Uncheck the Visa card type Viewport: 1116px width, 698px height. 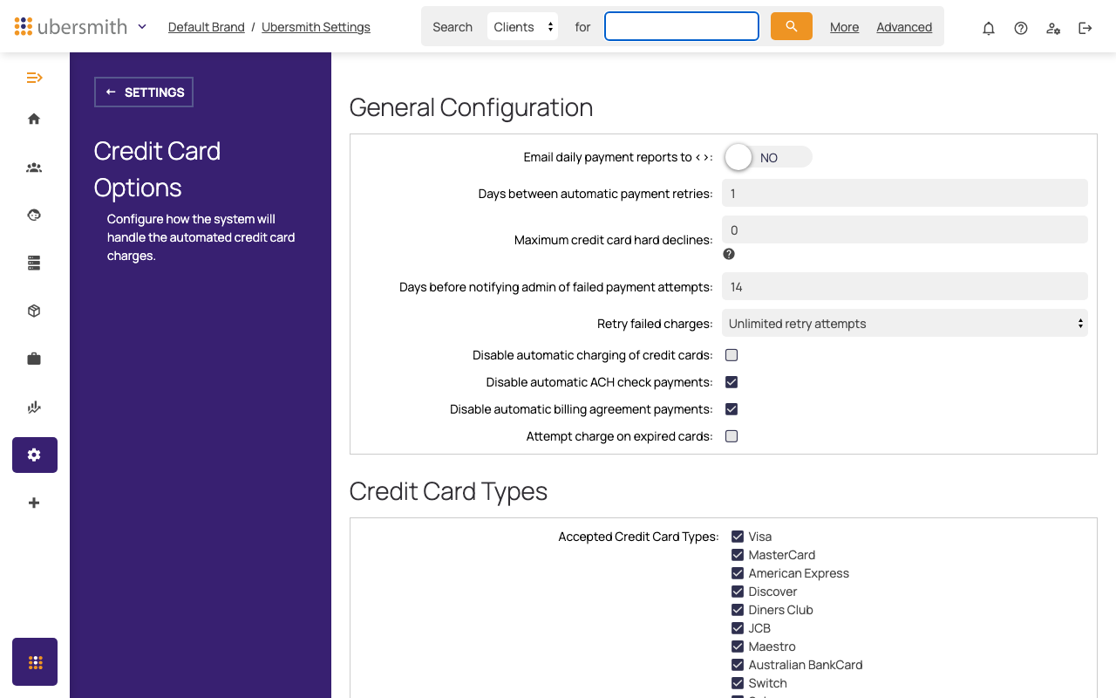click(x=738, y=537)
